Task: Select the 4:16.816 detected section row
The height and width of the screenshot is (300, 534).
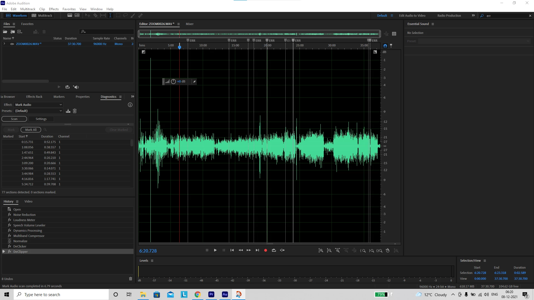Action: click(x=27, y=179)
